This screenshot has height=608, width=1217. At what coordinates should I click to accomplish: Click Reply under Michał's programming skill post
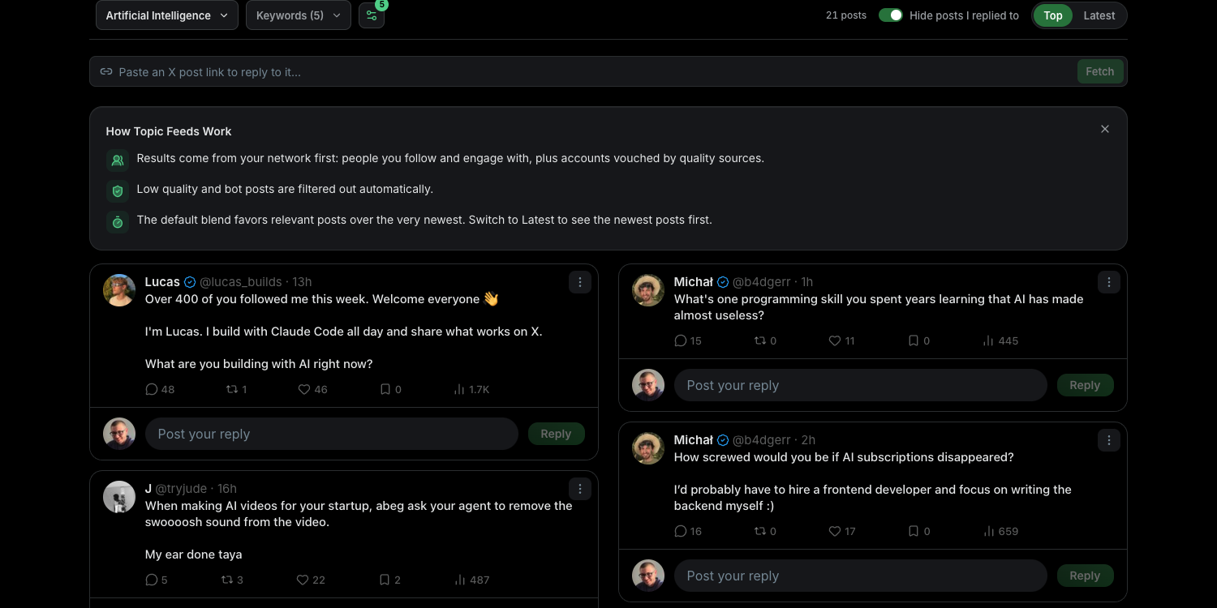1085,385
